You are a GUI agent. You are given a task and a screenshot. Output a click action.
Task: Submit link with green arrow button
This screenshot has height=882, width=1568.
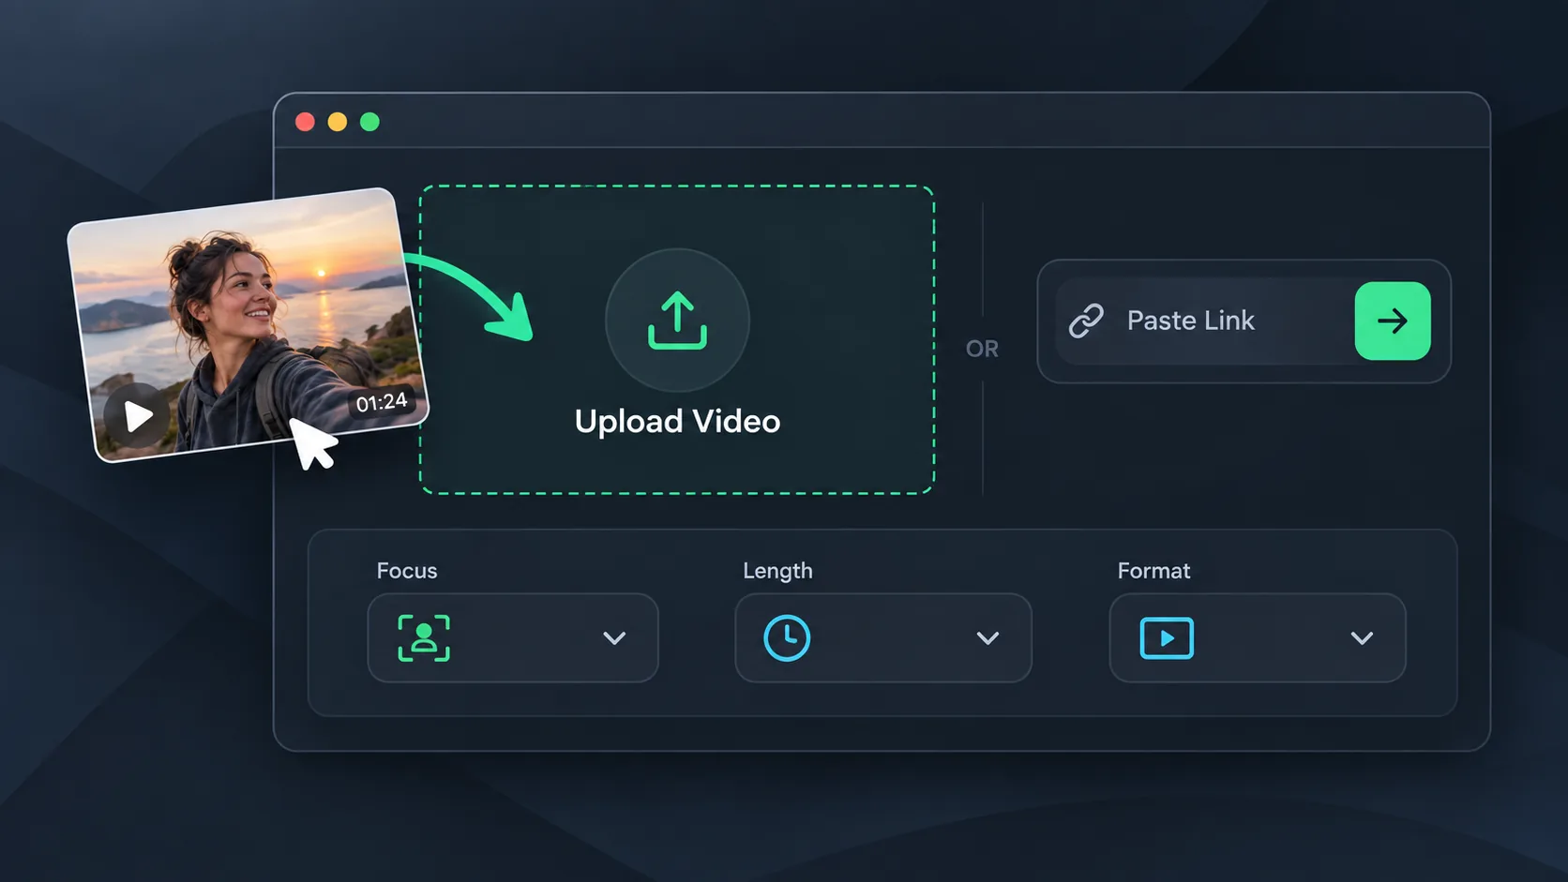(1393, 321)
